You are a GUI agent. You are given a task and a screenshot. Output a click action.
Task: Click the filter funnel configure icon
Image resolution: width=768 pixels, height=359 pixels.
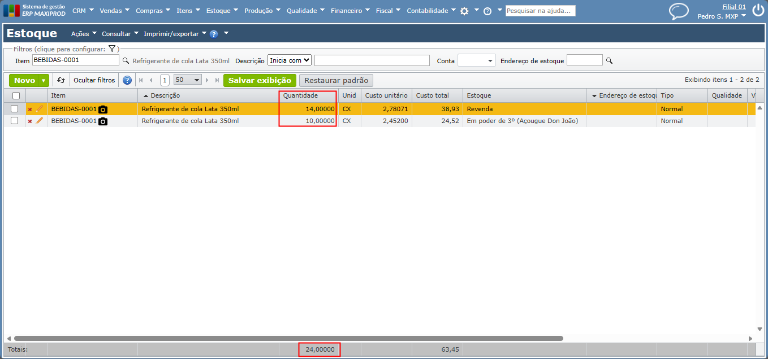tap(112, 49)
